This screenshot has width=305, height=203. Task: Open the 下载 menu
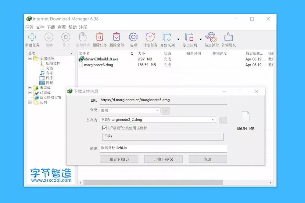click(x=51, y=27)
